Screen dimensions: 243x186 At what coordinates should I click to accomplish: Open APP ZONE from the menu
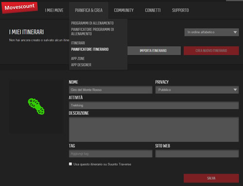pos(78,58)
